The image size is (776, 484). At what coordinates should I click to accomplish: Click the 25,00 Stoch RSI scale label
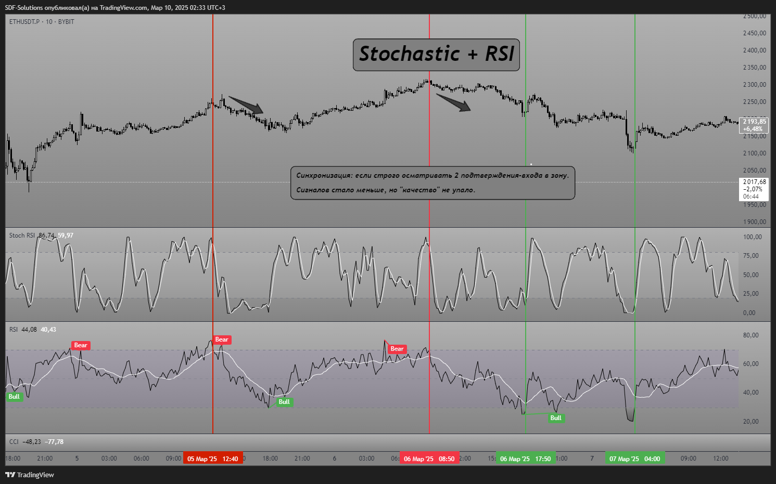751,294
